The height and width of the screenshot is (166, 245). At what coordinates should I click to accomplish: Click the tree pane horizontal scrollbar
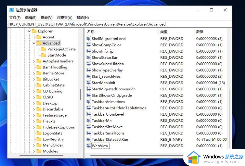coord(42,155)
